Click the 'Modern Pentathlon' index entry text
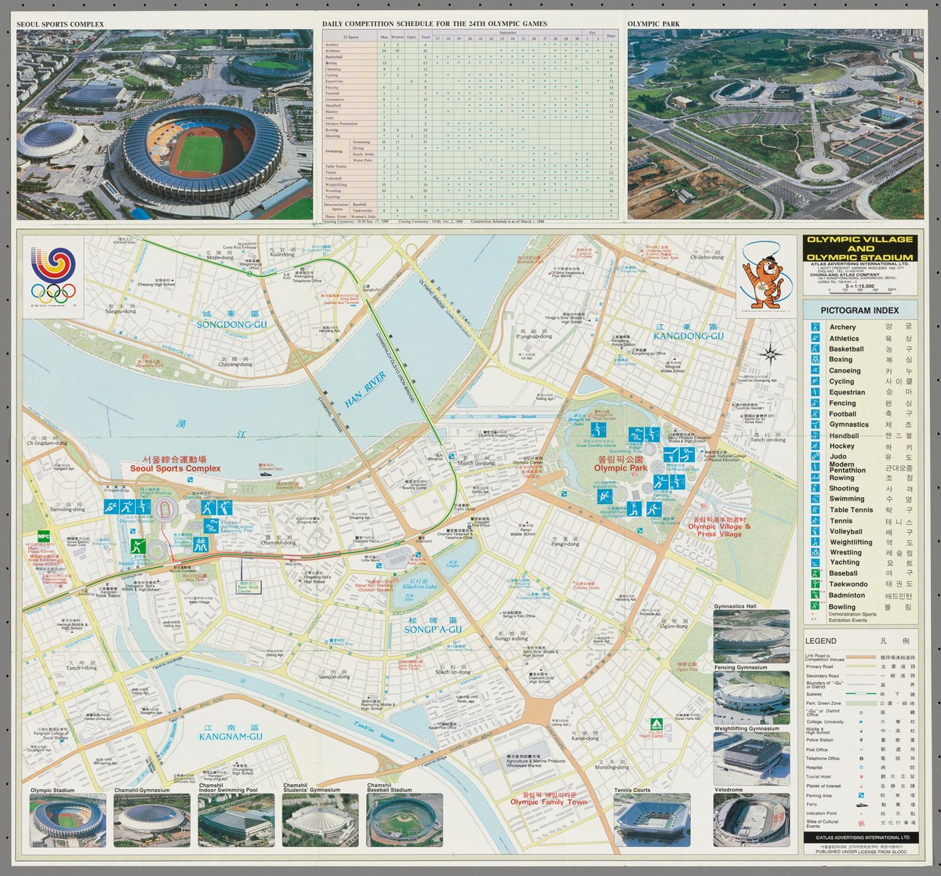 tap(847, 467)
